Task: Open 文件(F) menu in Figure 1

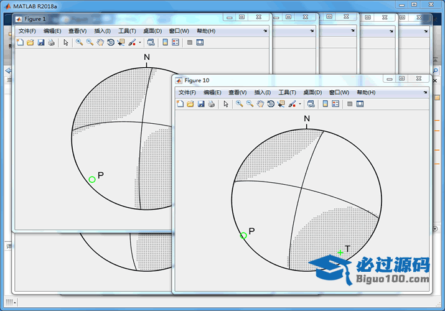Action: click(x=27, y=31)
